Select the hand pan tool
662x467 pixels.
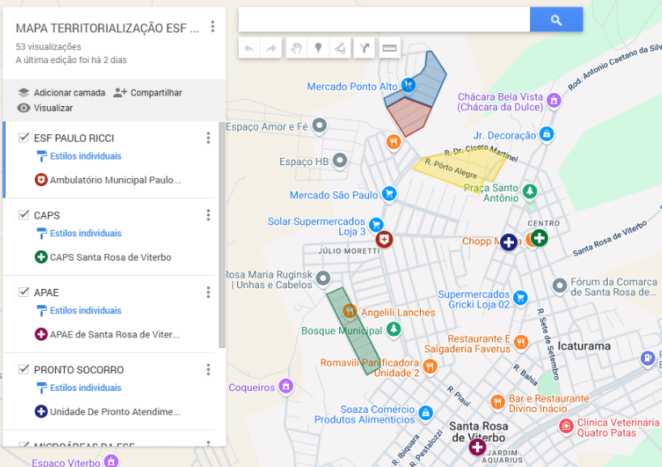coord(296,49)
